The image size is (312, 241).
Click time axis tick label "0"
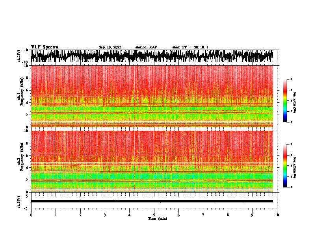pyautogui.click(x=31, y=215)
